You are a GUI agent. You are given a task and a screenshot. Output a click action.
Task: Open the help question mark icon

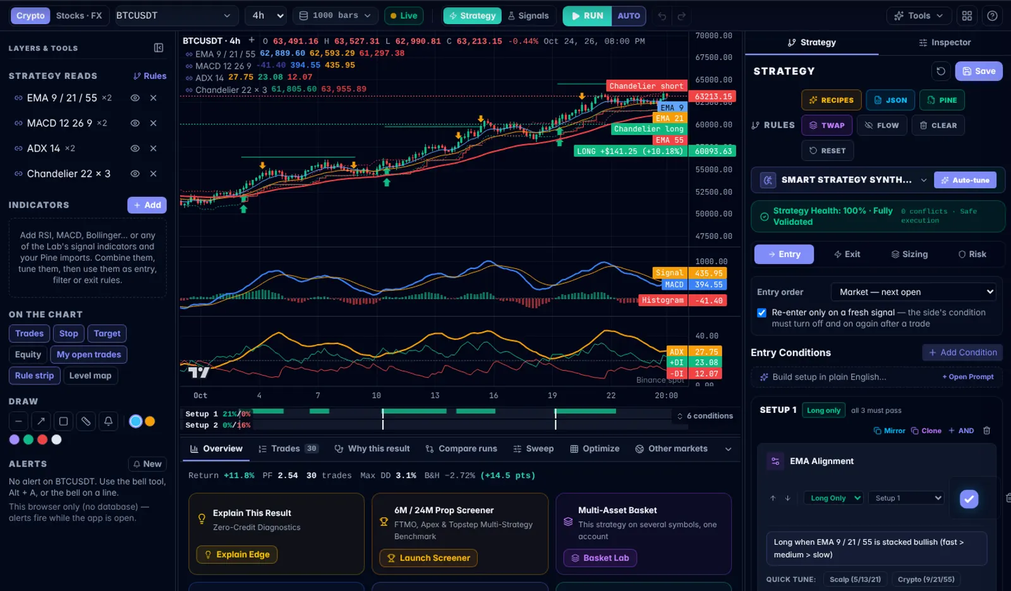[992, 16]
